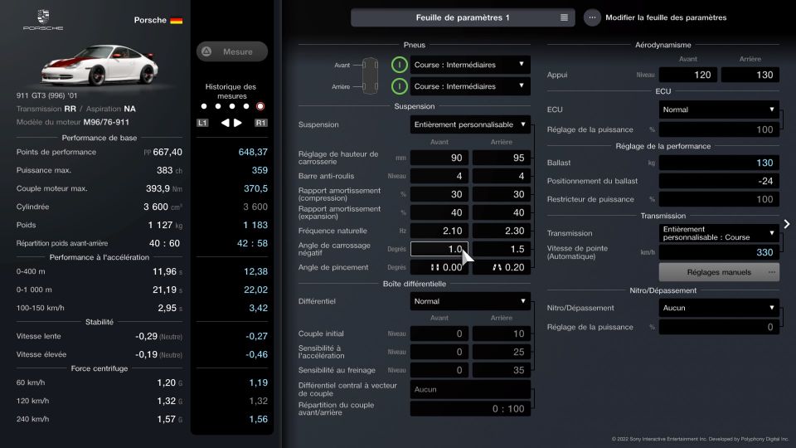Select rear downforce value 130
Screen dimensions: 796x448
click(x=750, y=75)
